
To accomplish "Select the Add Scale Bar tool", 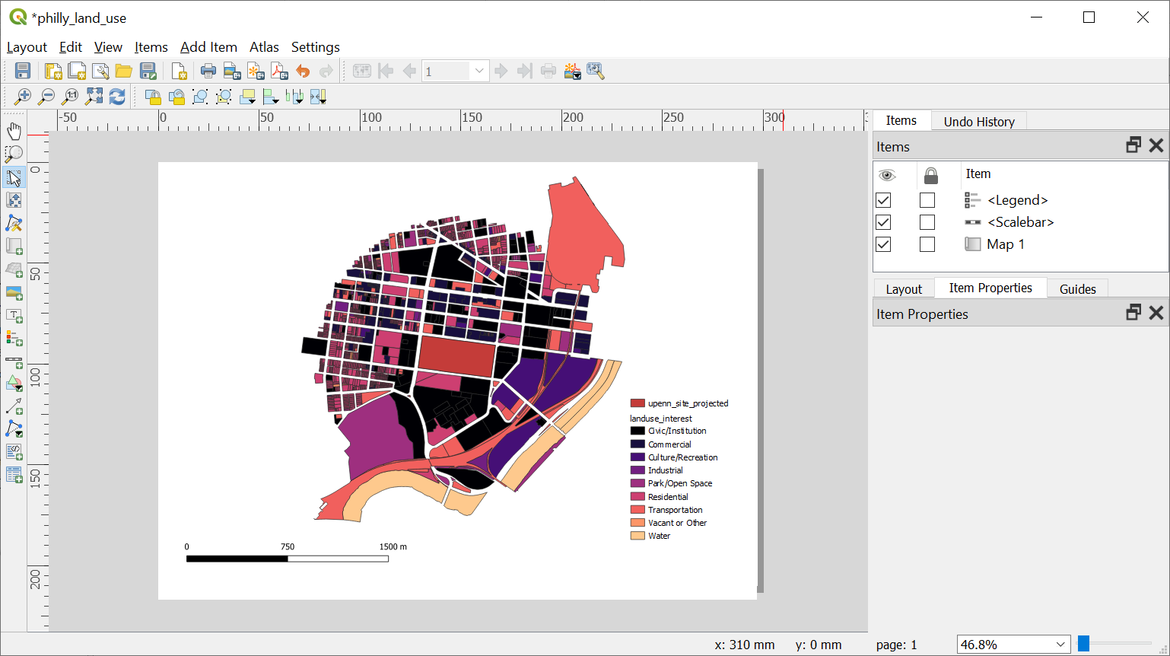I will pos(14,361).
